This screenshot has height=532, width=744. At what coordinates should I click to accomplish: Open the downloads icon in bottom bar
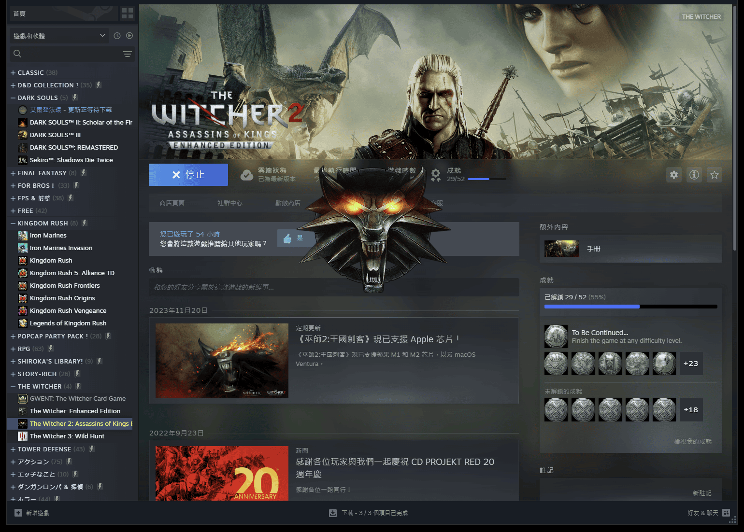[x=333, y=513]
